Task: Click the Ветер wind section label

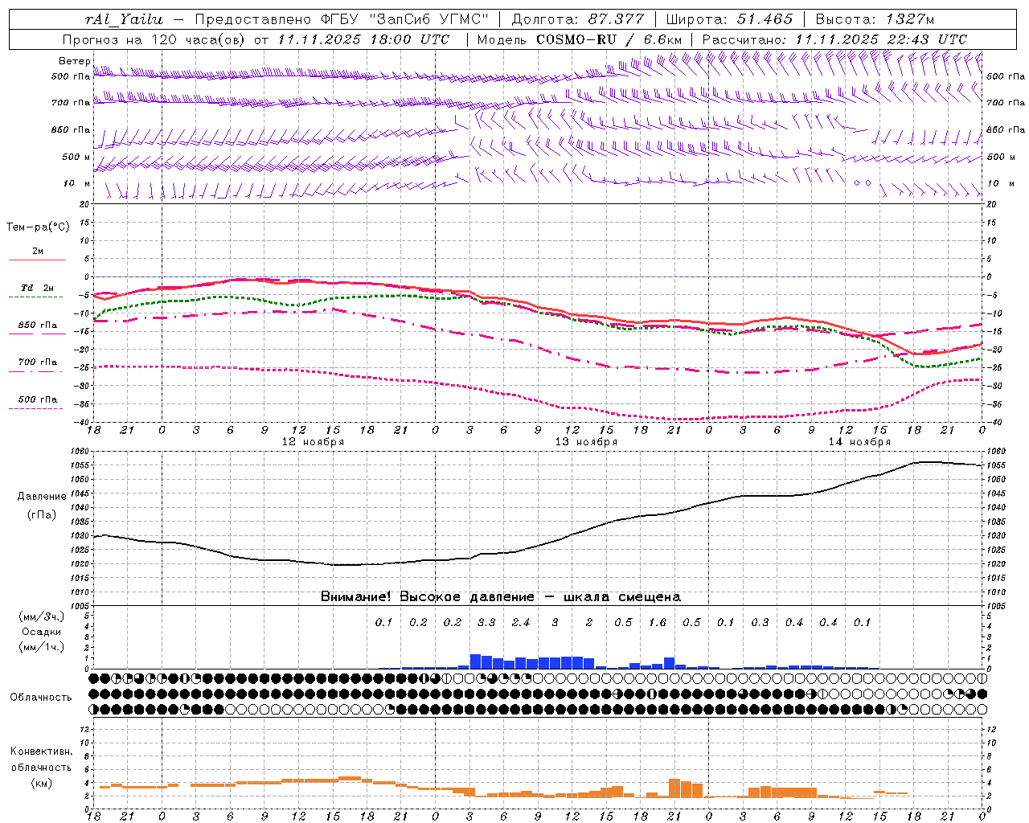Action: coord(75,61)
